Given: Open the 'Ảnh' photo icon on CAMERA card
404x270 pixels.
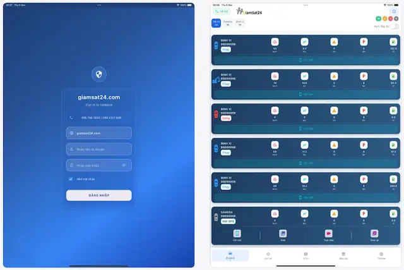Looking at the screenshot, I should point(283,233).
